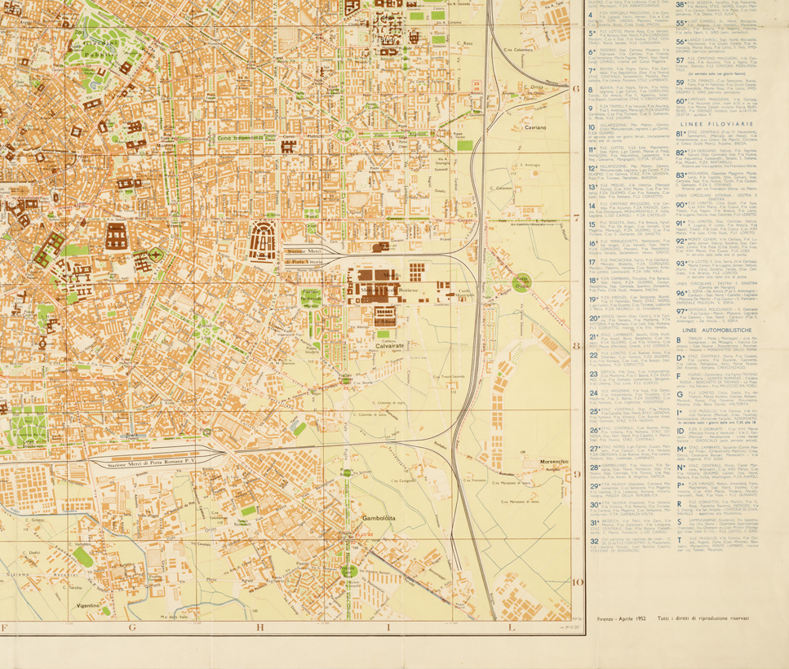This screenshot has height=669, width=789.
Task: Click grid row number 10 marker
Action: click(578, 582)
